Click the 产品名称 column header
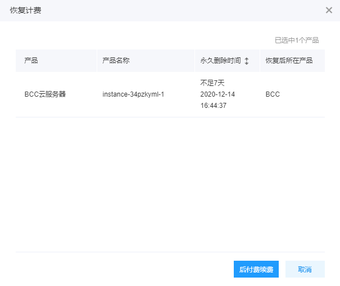 116,61
